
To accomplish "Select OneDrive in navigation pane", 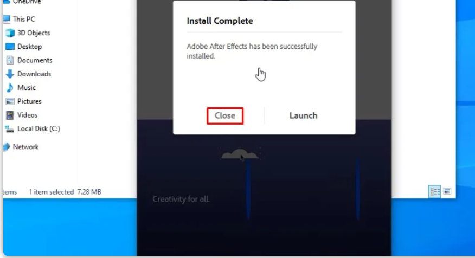I will point(27,2).
